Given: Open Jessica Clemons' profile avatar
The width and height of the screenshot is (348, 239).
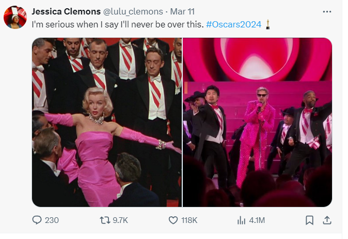Looking at the screenshot, I should click(x=15, y=18).
